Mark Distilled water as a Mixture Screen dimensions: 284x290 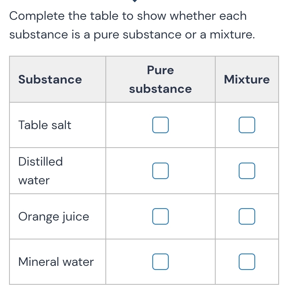click(246, 171)
